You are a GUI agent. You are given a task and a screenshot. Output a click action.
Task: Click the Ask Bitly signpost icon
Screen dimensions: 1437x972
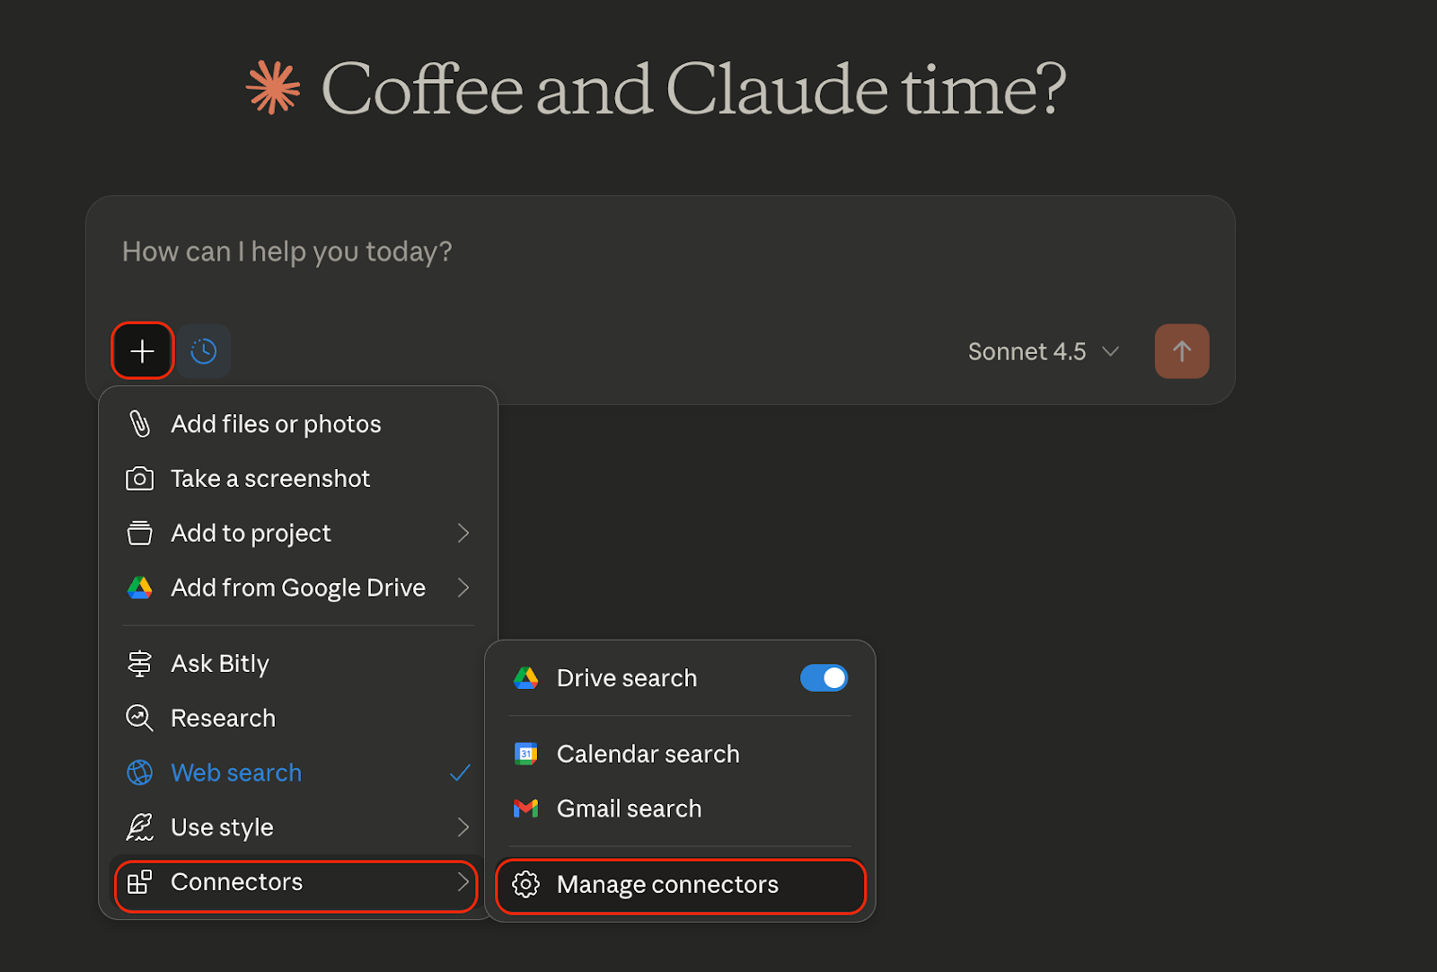coord(139,664)
